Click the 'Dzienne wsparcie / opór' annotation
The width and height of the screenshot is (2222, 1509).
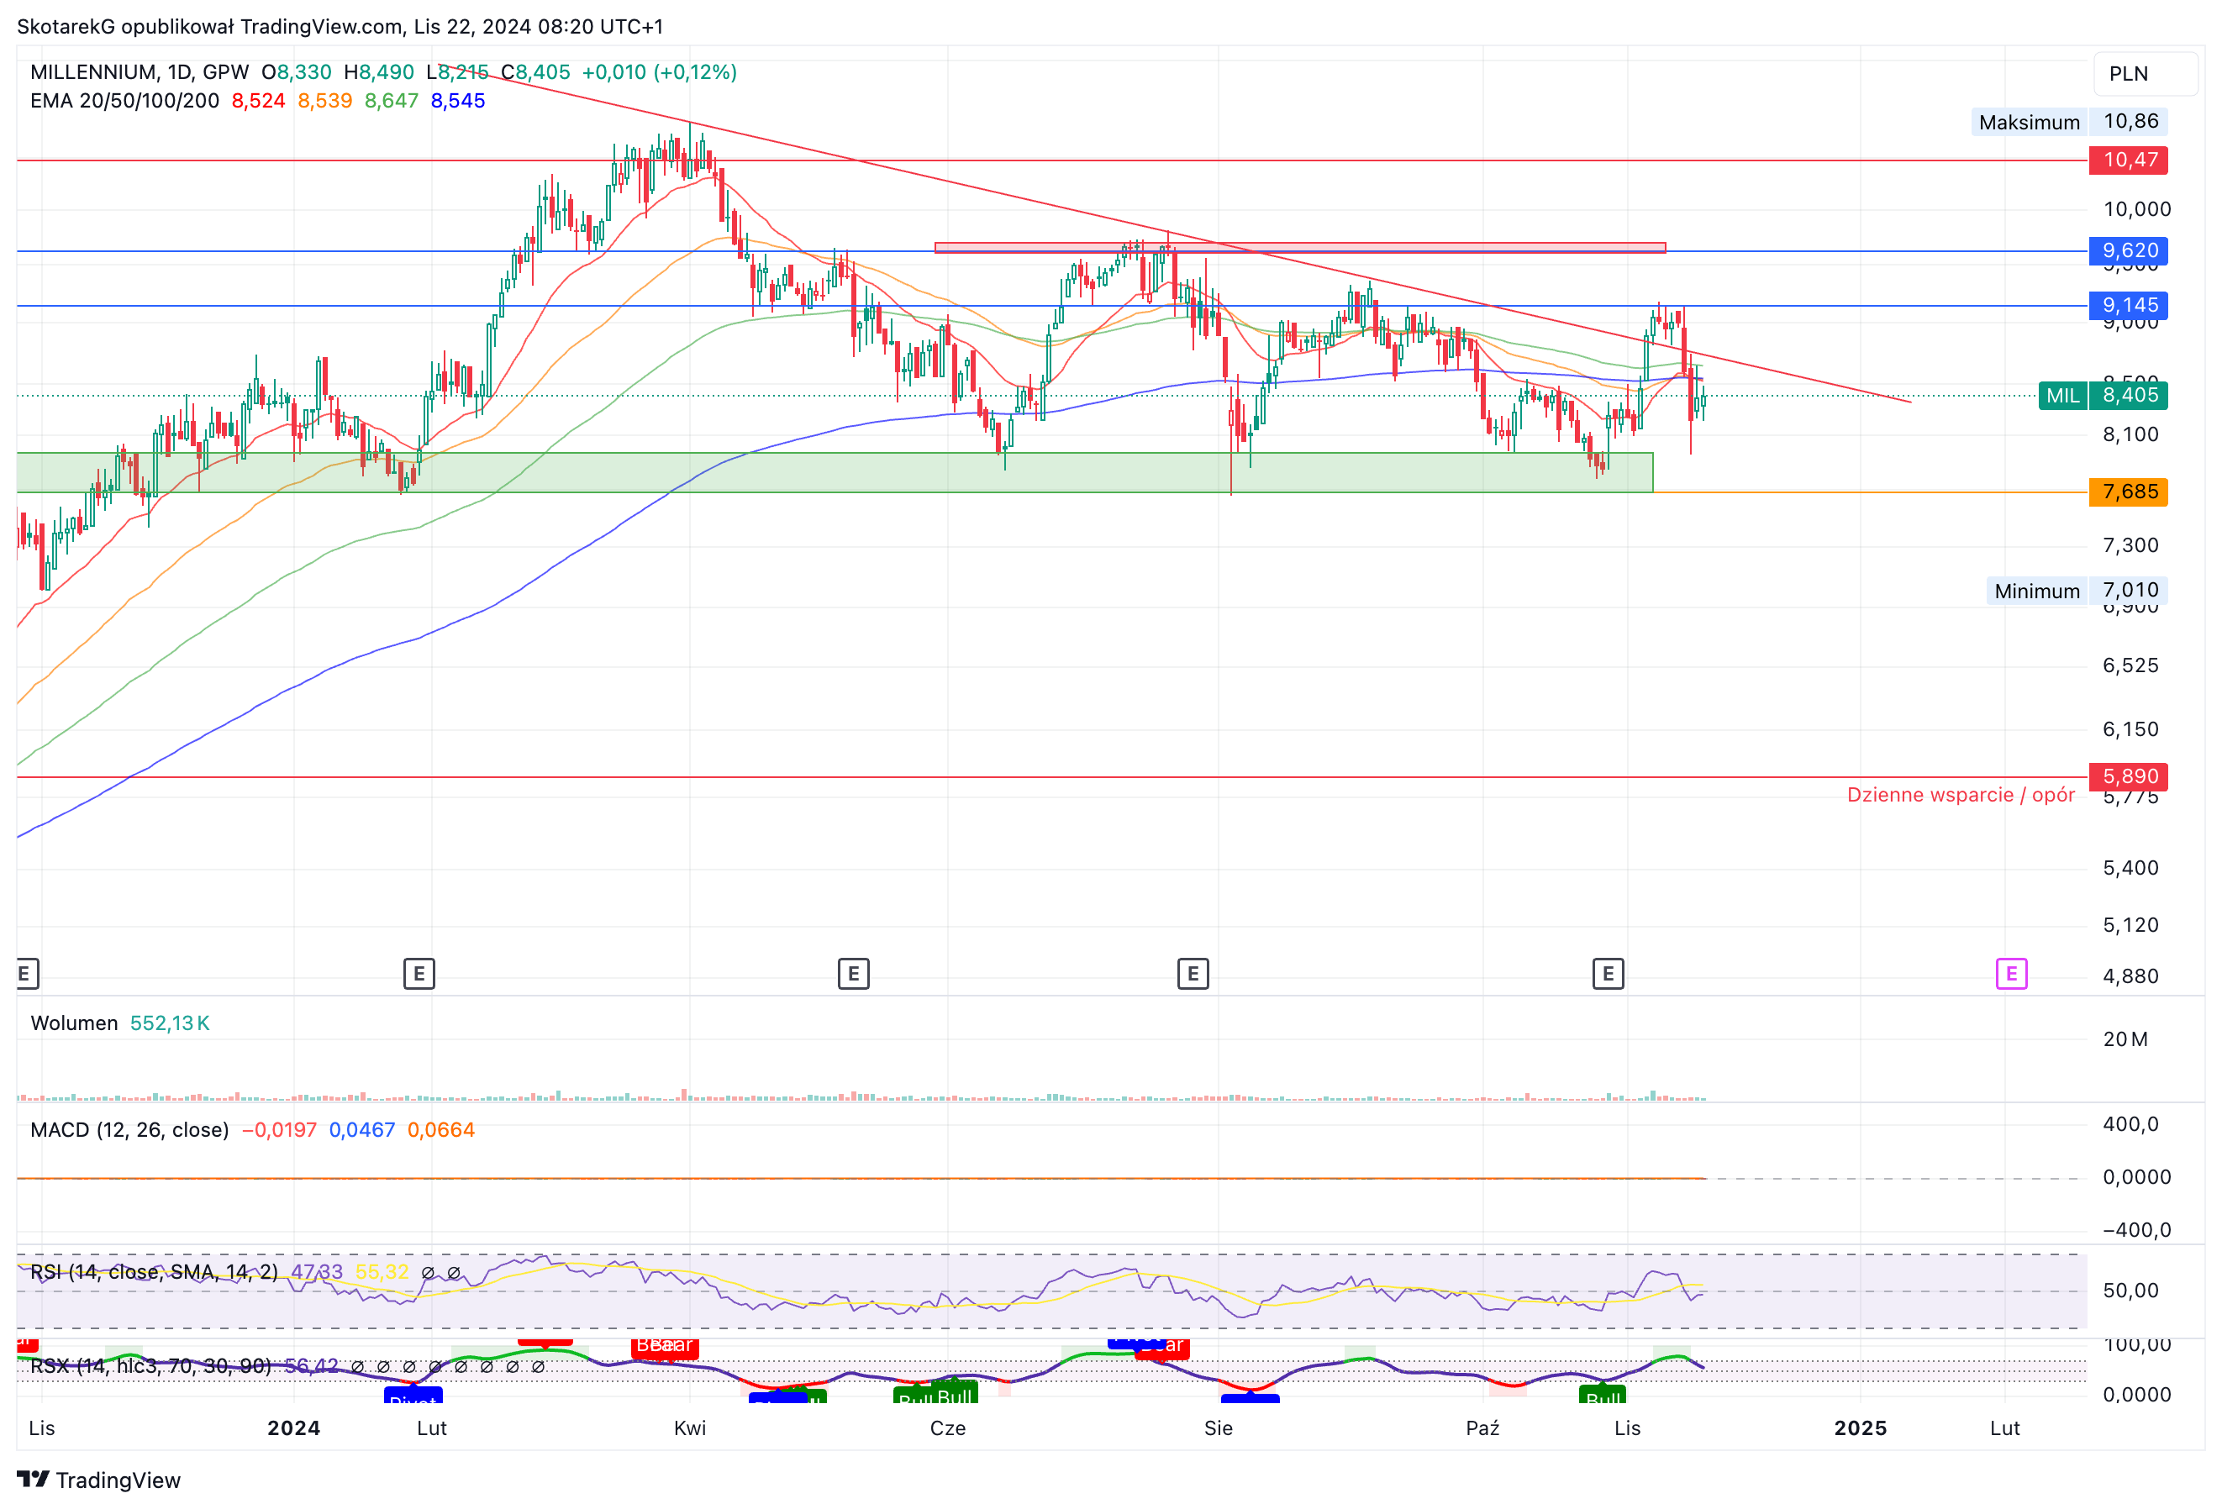click(x=1960, y=795)
